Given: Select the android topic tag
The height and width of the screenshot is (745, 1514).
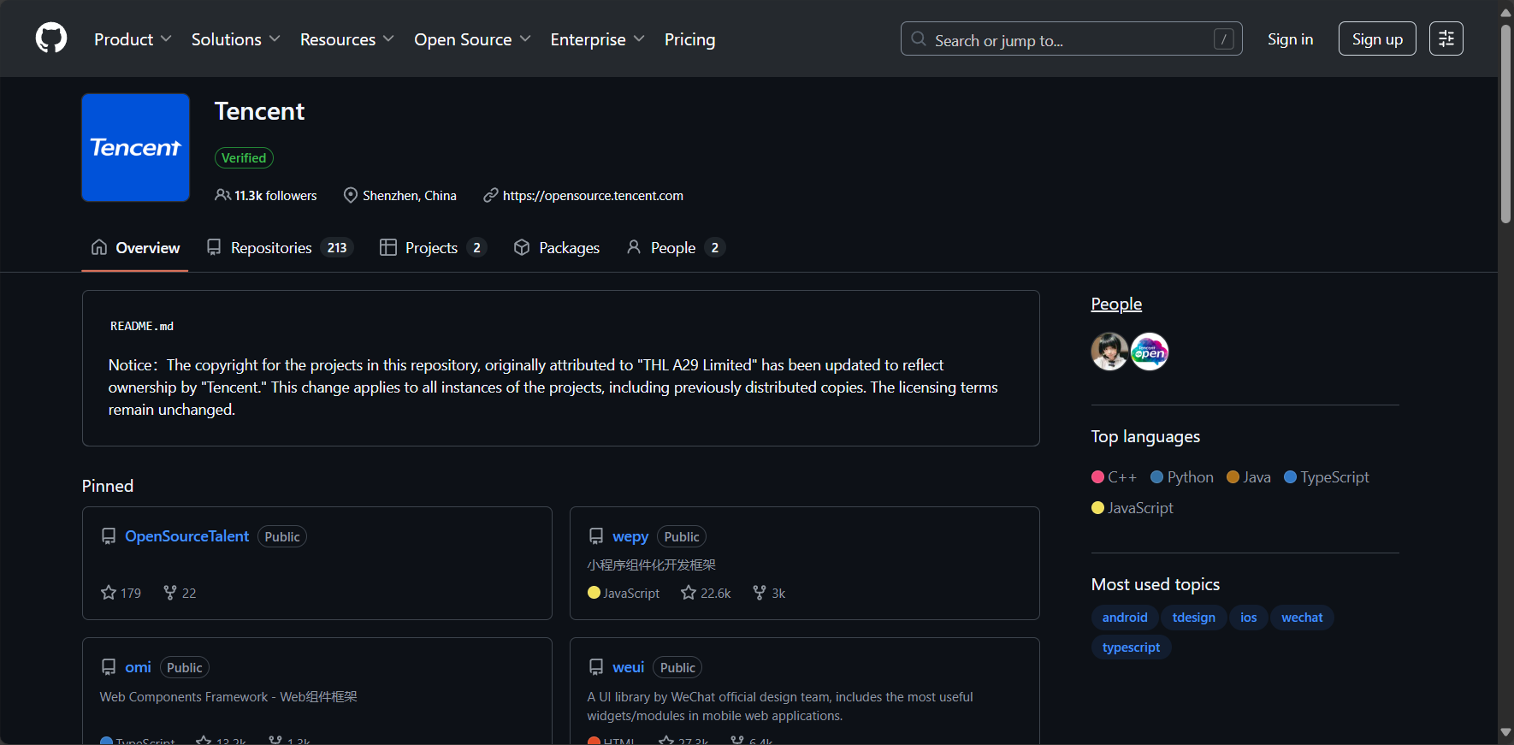Looking at the screenshot, I should pos(1125,618).
